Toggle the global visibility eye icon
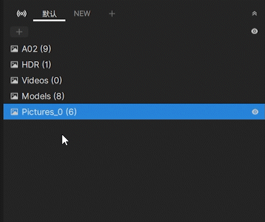The height and width of the screenshot is (222, 265). pyautogui.click(x=255, y=31)
